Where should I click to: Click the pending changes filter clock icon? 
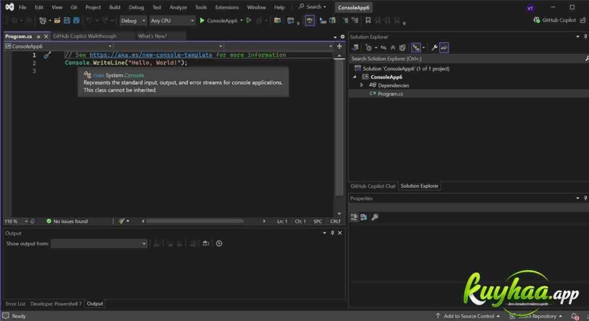[369, 48]
